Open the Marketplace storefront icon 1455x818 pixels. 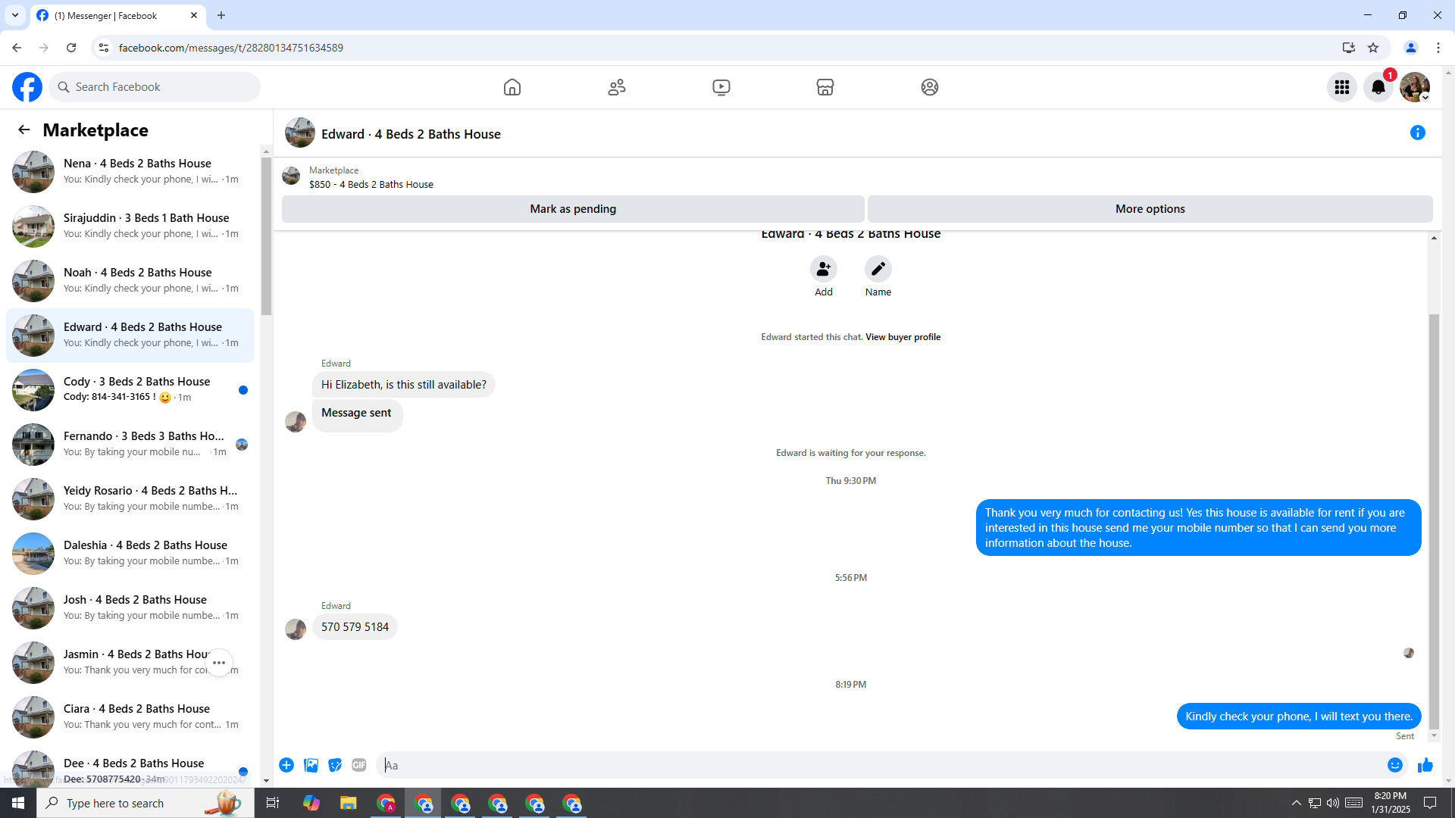(825, 87)
